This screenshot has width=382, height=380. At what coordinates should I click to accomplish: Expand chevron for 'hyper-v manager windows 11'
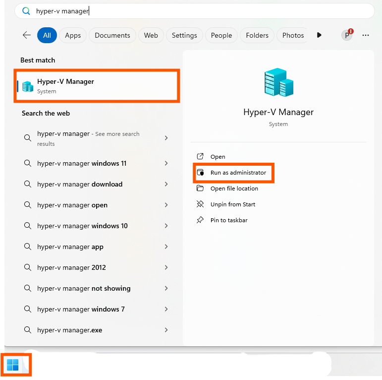(166, 163)
